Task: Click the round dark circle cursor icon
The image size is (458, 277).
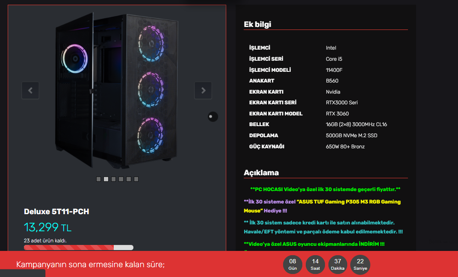Action: (213, 116)
